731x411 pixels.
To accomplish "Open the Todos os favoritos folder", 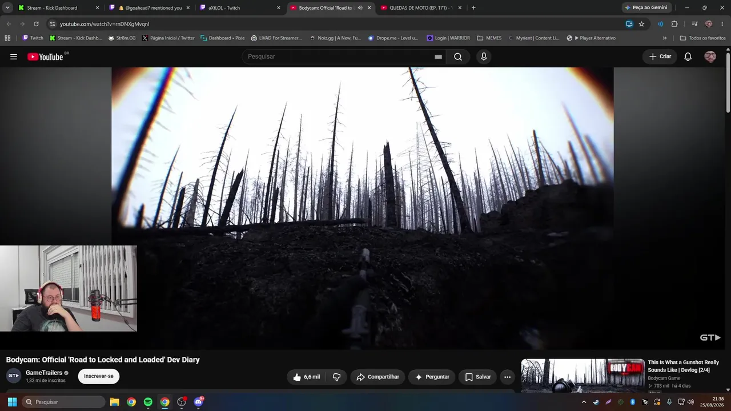I will pos(702,38).
